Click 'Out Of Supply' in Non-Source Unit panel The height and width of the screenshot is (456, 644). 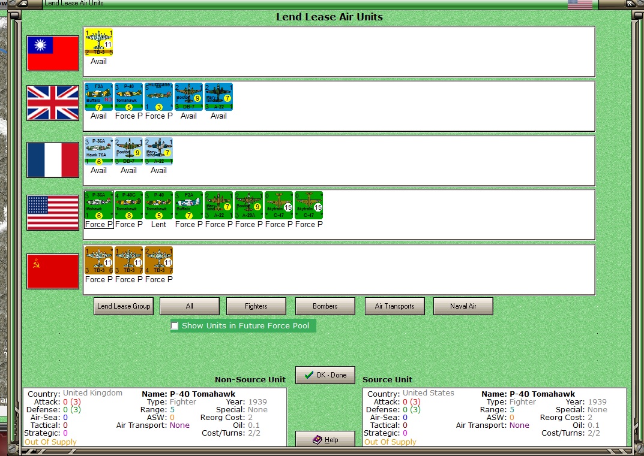50,442
